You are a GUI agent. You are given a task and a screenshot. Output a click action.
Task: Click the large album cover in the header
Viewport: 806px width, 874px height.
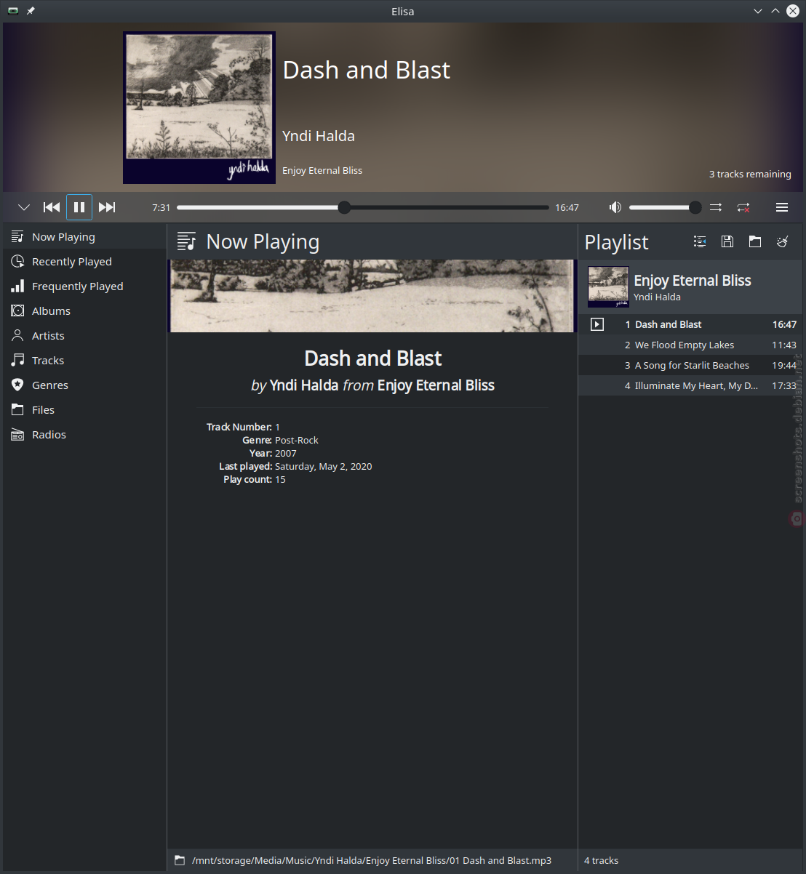coord(199,108)
